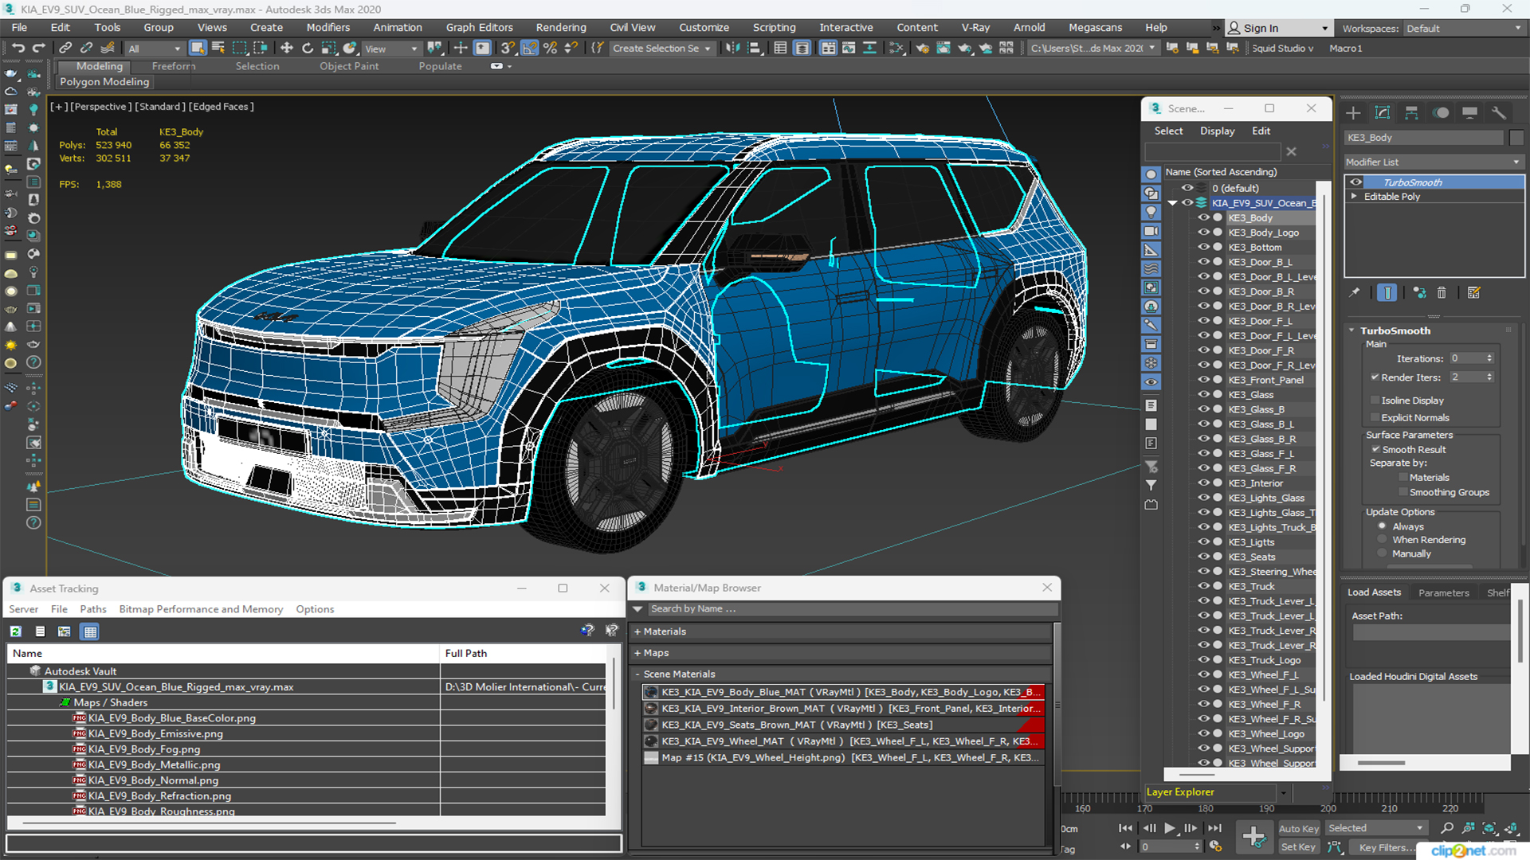Click the Mirror tool icon
The height and width of the screenshot is (860, 1530).
[x=732, y=49]
